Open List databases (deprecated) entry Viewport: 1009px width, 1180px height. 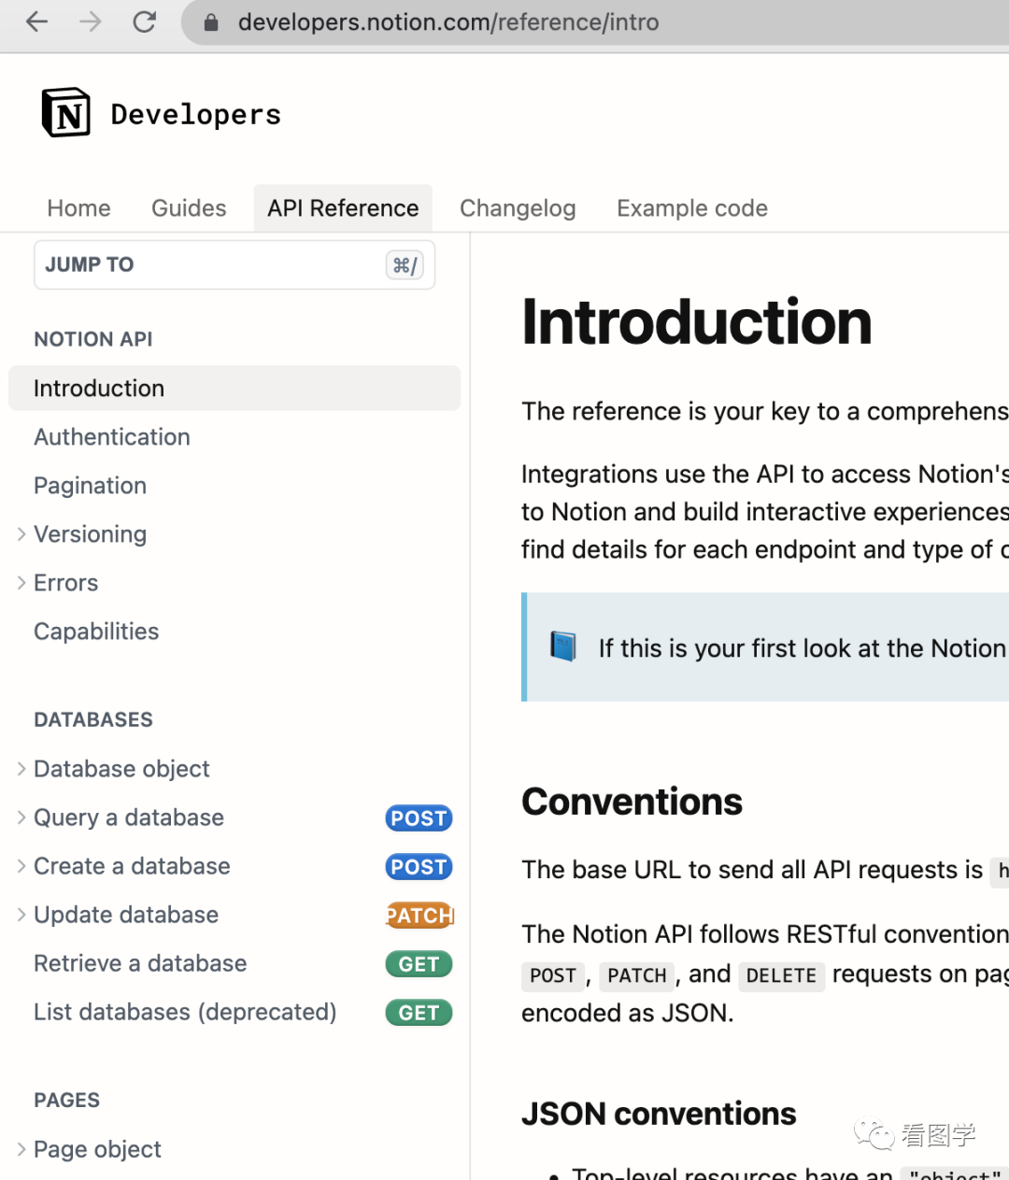185,1013
